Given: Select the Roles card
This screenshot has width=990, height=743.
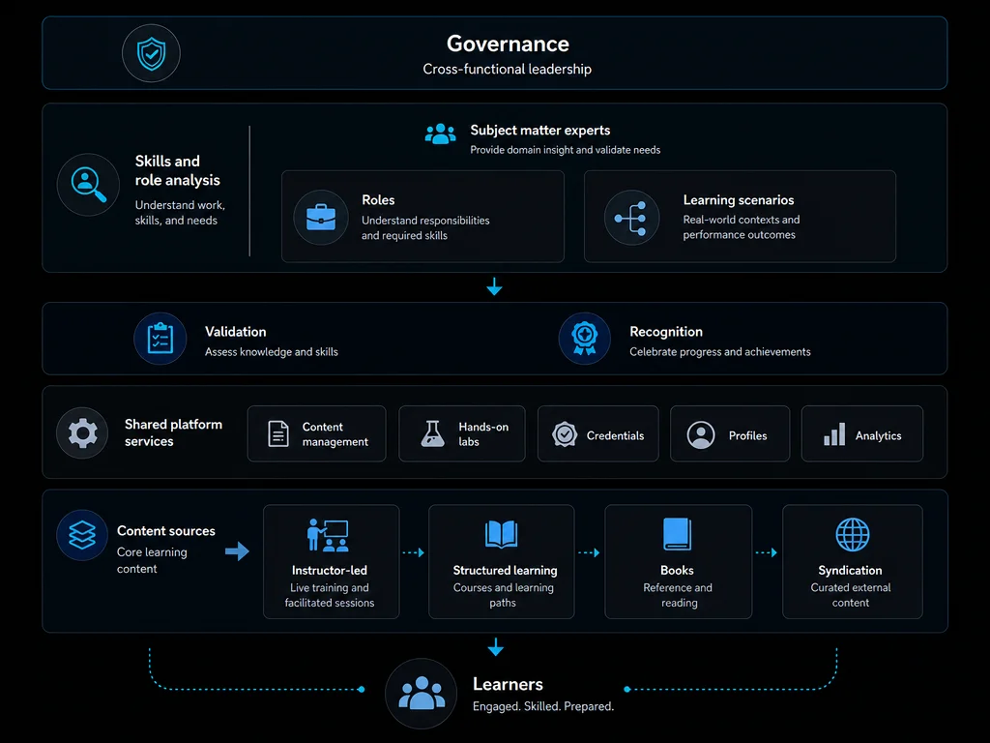Looking at the screenshot, I should point(423,217).
